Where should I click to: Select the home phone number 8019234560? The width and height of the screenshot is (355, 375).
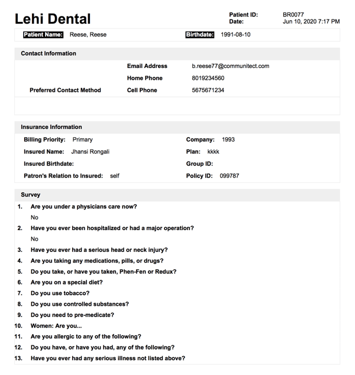click(208, 78)
